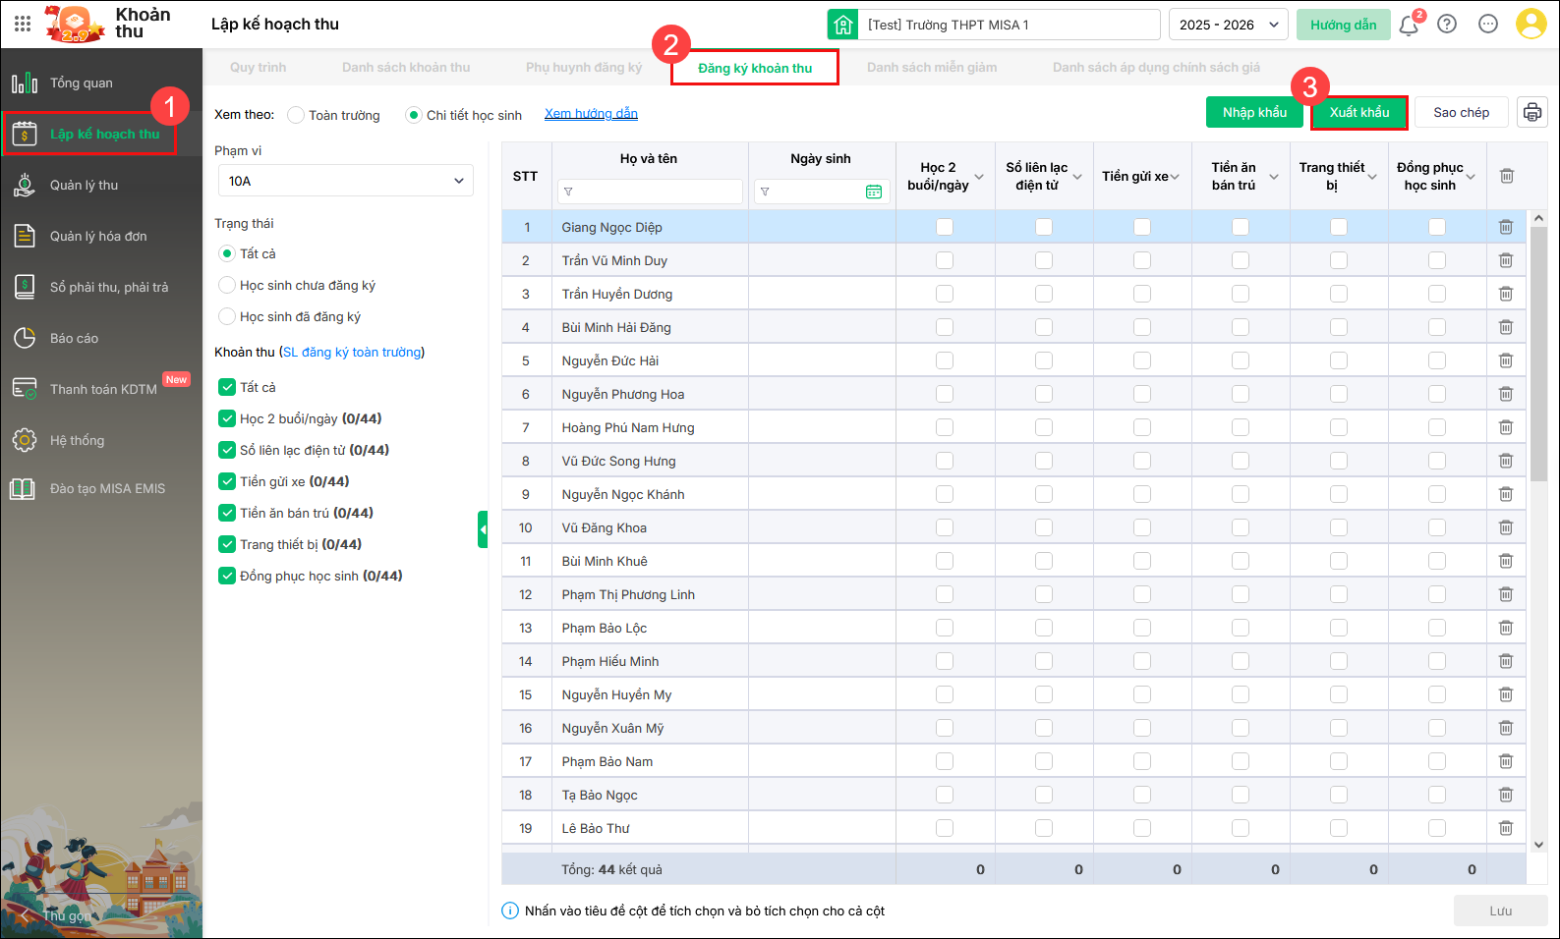The image size is (1560, 939).
Task: Click the user avatar icon
Action: click(x=1531, y=25)
